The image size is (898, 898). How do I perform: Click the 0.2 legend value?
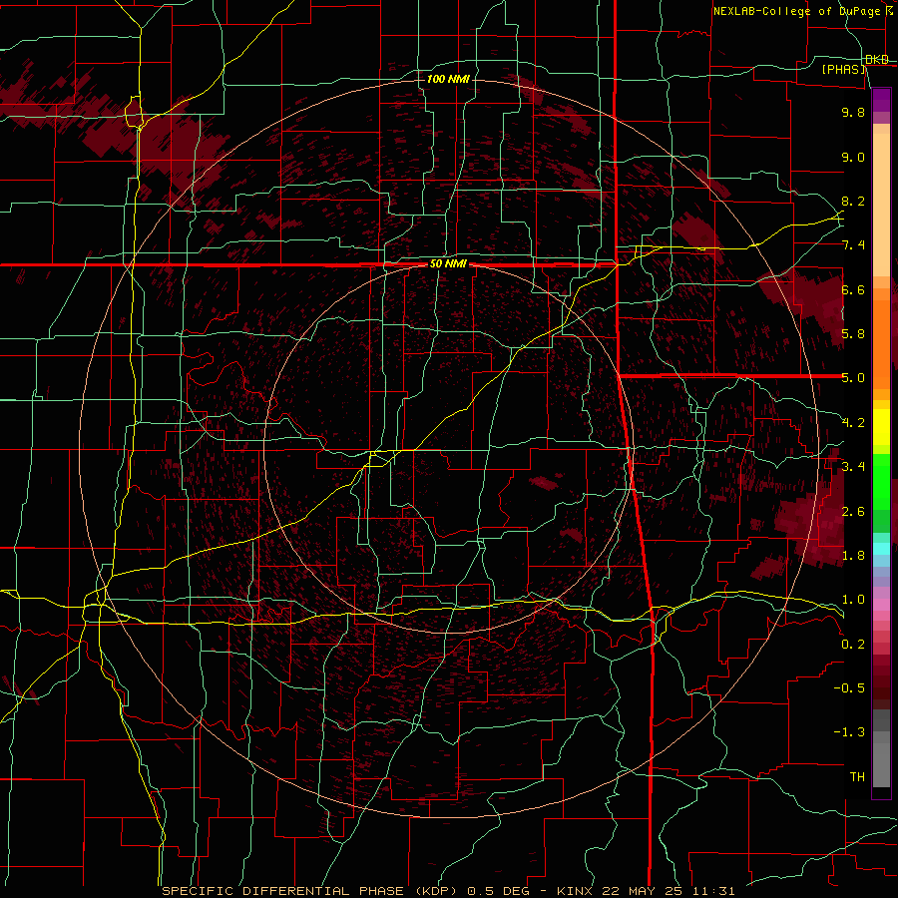tap(853, 645)
